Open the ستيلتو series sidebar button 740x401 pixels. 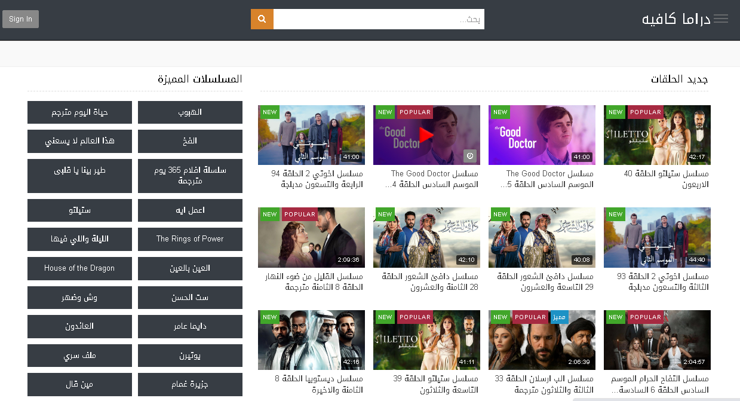point(79,210)
